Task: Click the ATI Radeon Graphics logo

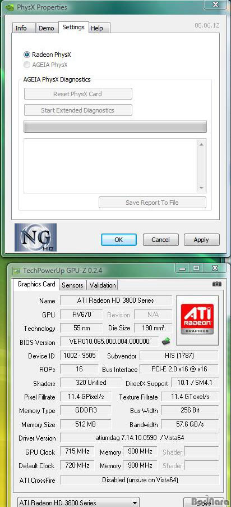Action: (197, 320)
